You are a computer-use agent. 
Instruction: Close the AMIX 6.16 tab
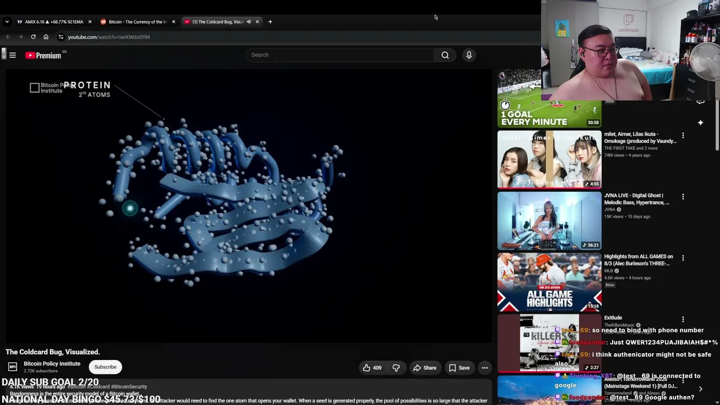pos(89,22)
